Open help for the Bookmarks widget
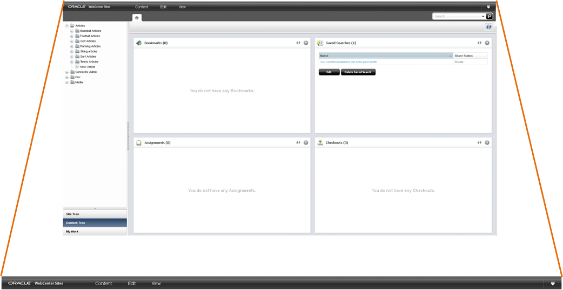The height and width of the screenshot is (290, 563). pyautogui.click(x=306, y=43)
